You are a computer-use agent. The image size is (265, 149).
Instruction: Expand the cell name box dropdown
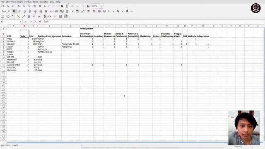[x=21, y=22]
